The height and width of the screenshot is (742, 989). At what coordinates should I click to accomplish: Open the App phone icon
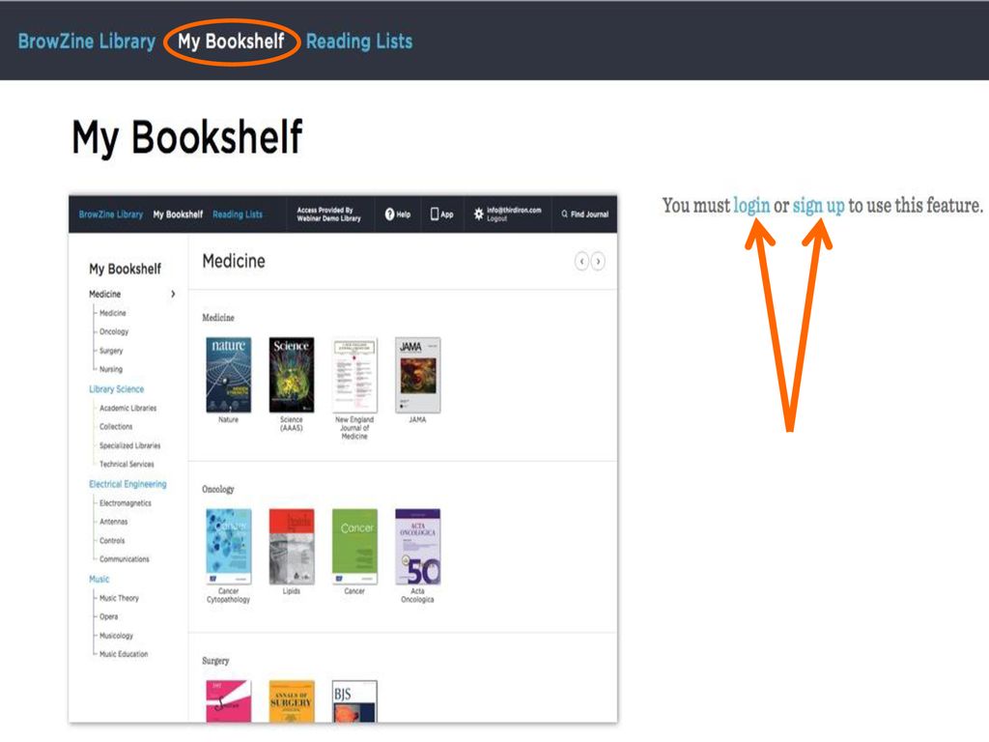click(x=435, y=214)
